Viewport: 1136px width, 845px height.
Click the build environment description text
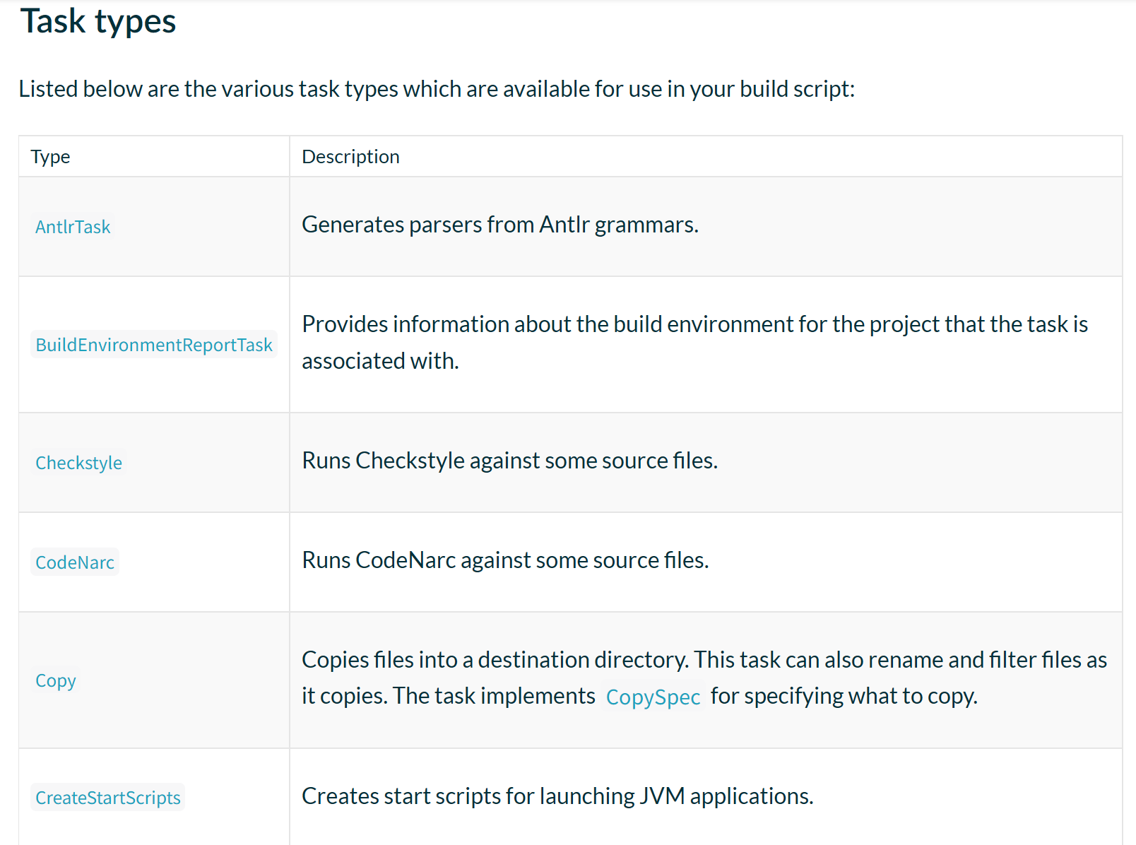694,343
